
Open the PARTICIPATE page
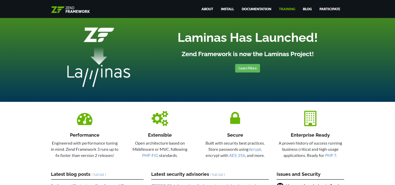[330, 9]
